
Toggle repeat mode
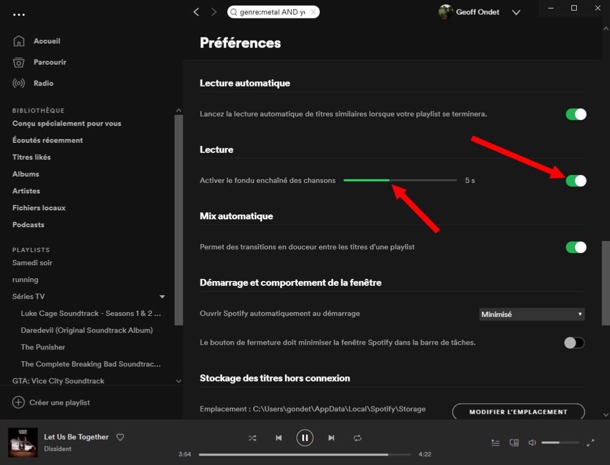pyautogui.click(x=358, y=438)
